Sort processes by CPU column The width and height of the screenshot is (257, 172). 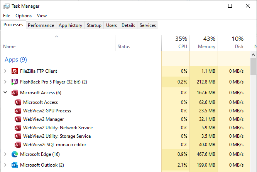(176, 43)
